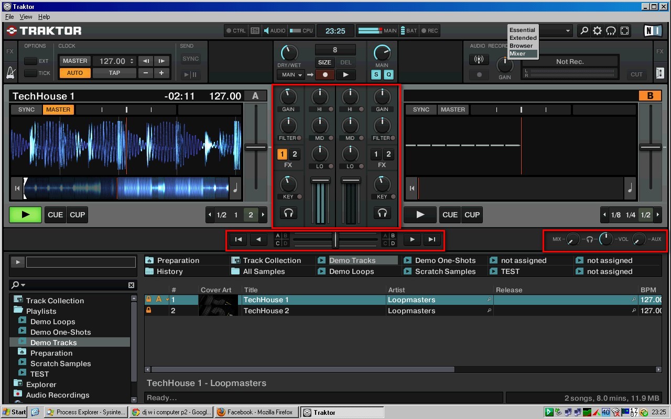
Task: Click the loop recorder SIZE button
Action: (x=324, y=62)
